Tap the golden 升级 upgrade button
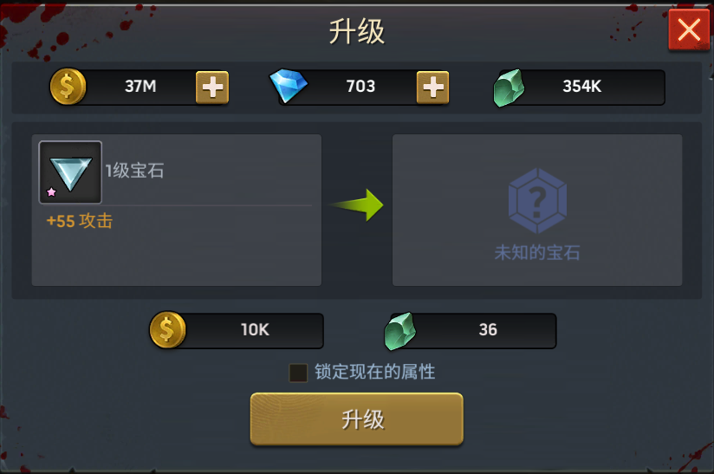Screen dimensions: 714x474 point(356,419)
